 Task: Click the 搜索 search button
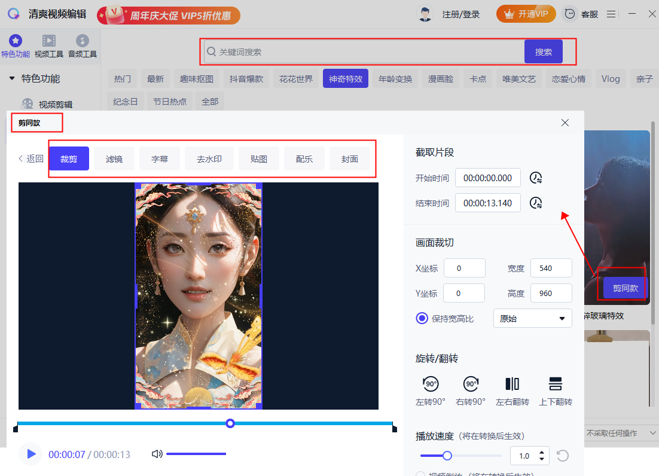[x=543, y=51]
